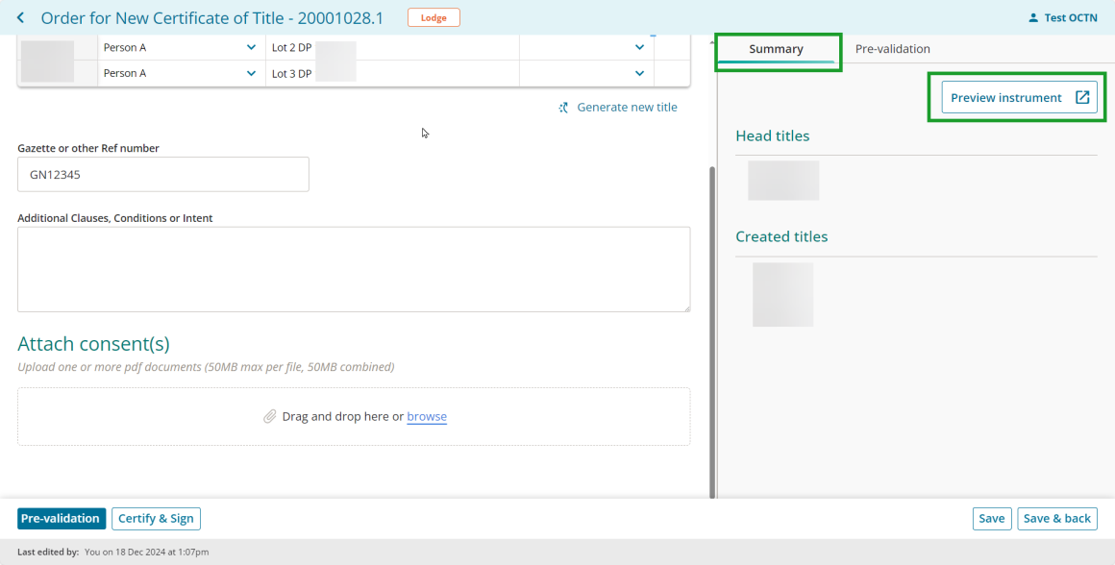Click the browse link to upload
1115x565 pixels.
click(x=427, y=416)
